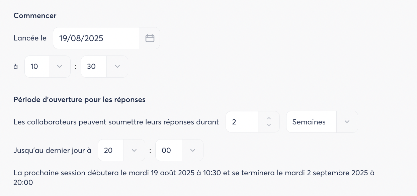Expand the start hour chevron arrow
417x196 pixels.
[x=60, y=67]
